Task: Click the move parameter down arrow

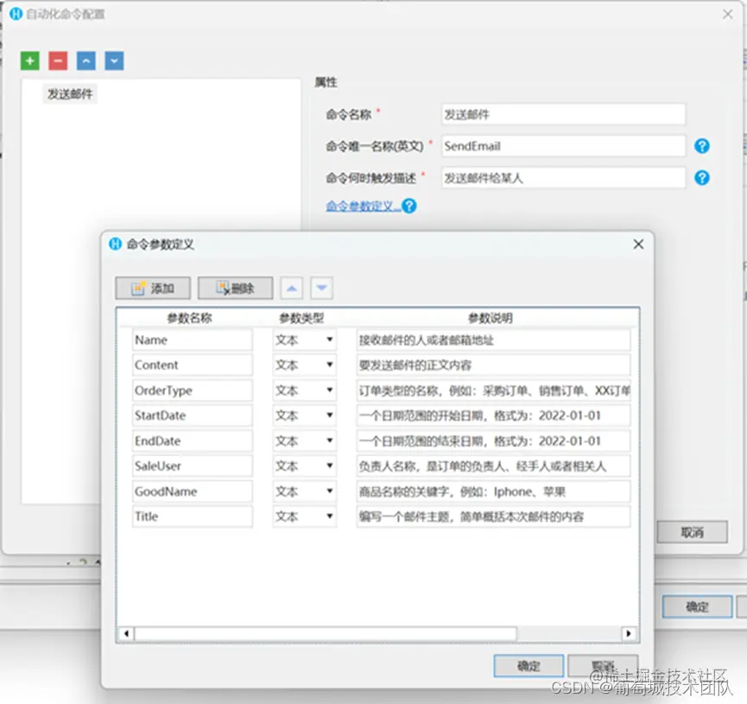Action: pyautogui.click(x=322, y=288)
